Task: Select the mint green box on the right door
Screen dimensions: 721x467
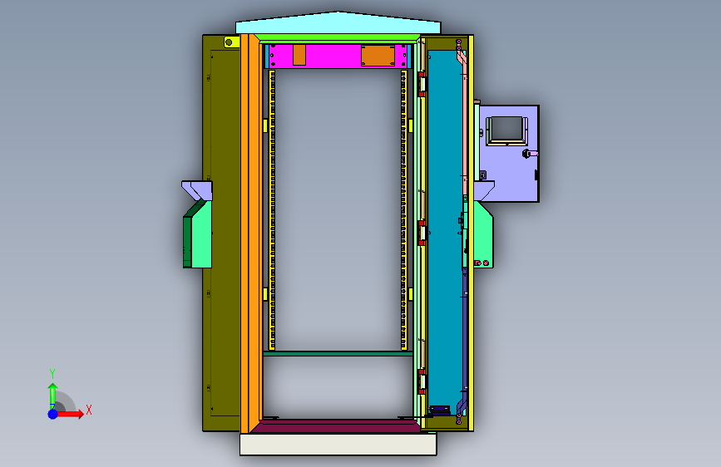Action: coord(483,234)
